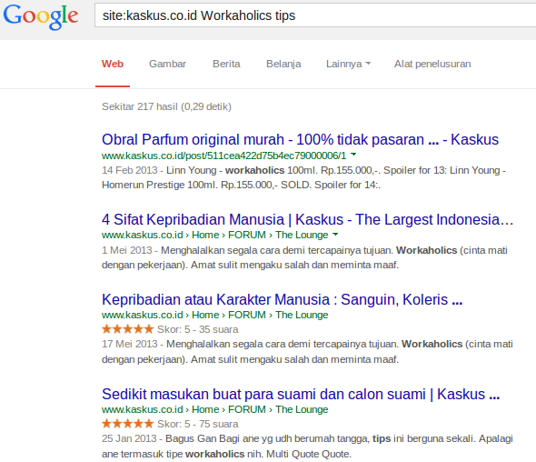Screen dimensions: 536x462
Task: Open result 'Sedikit masukan buat para suami'
Action: pyautogui.click(x=301, y=394)
